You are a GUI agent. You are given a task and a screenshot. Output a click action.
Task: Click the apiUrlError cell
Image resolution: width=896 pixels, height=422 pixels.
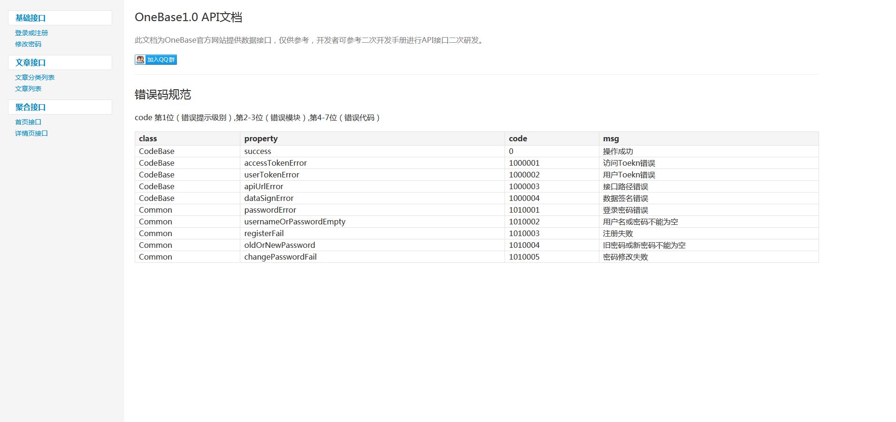372,186
